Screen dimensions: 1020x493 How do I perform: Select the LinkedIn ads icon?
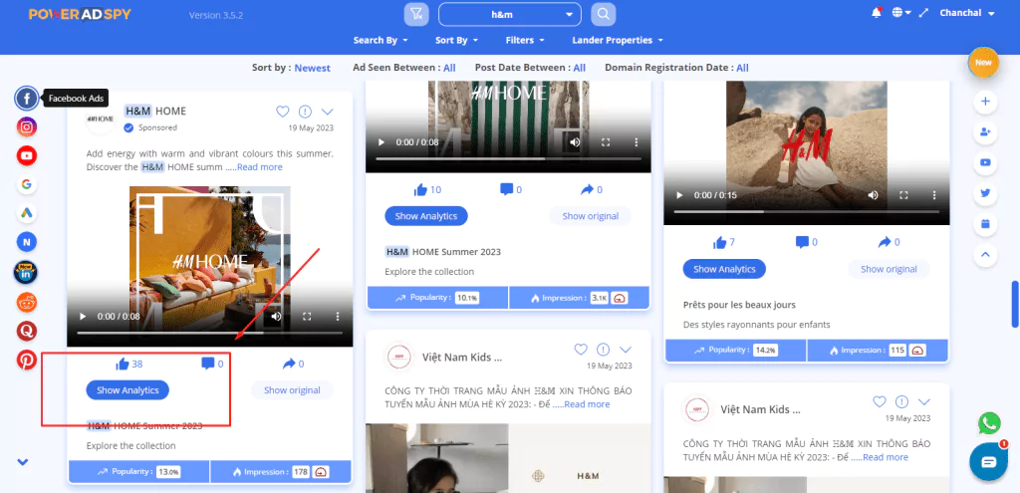coord(26,273)
